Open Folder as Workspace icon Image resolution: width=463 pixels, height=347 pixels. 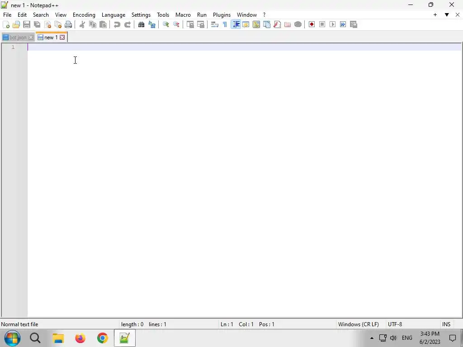point(287,24)
